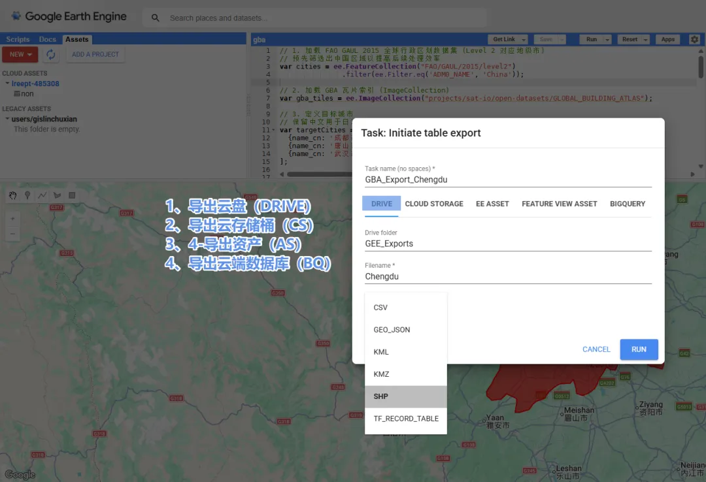Fold code block at line 11
This screenshot has width=706, height=482.
[x=273, y=130]
